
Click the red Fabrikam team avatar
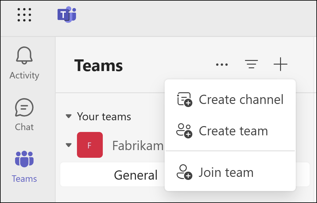(90, 145)
